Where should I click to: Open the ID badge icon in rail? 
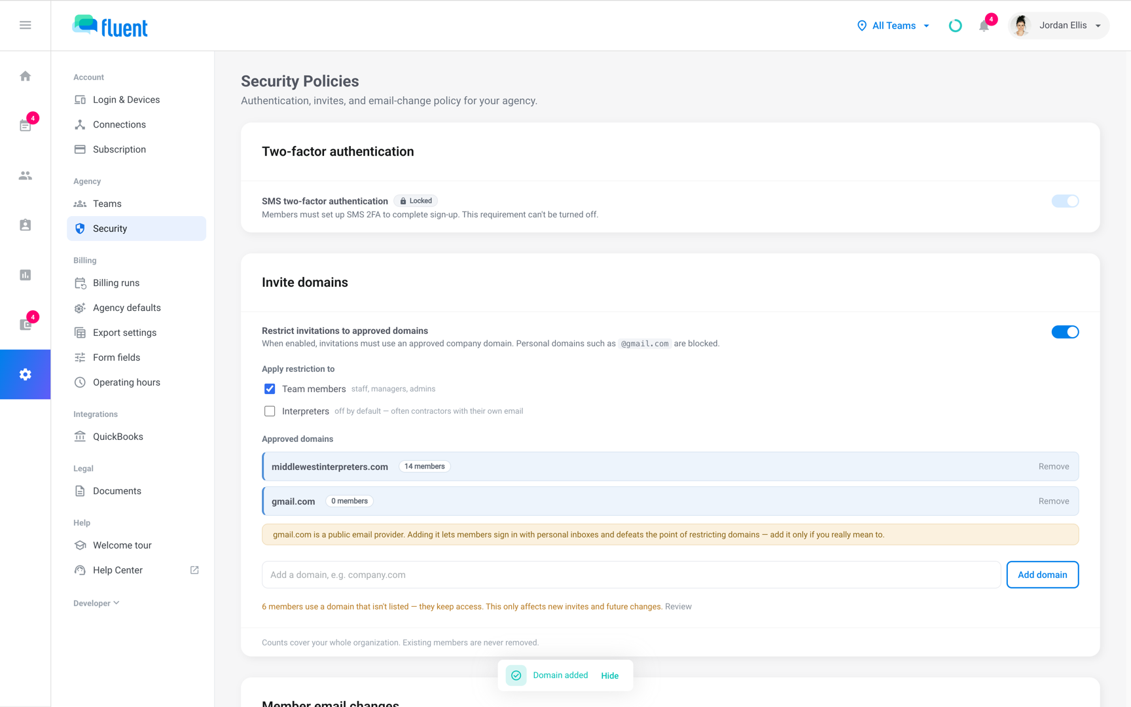pyautogui.click(x=25, y=225)
